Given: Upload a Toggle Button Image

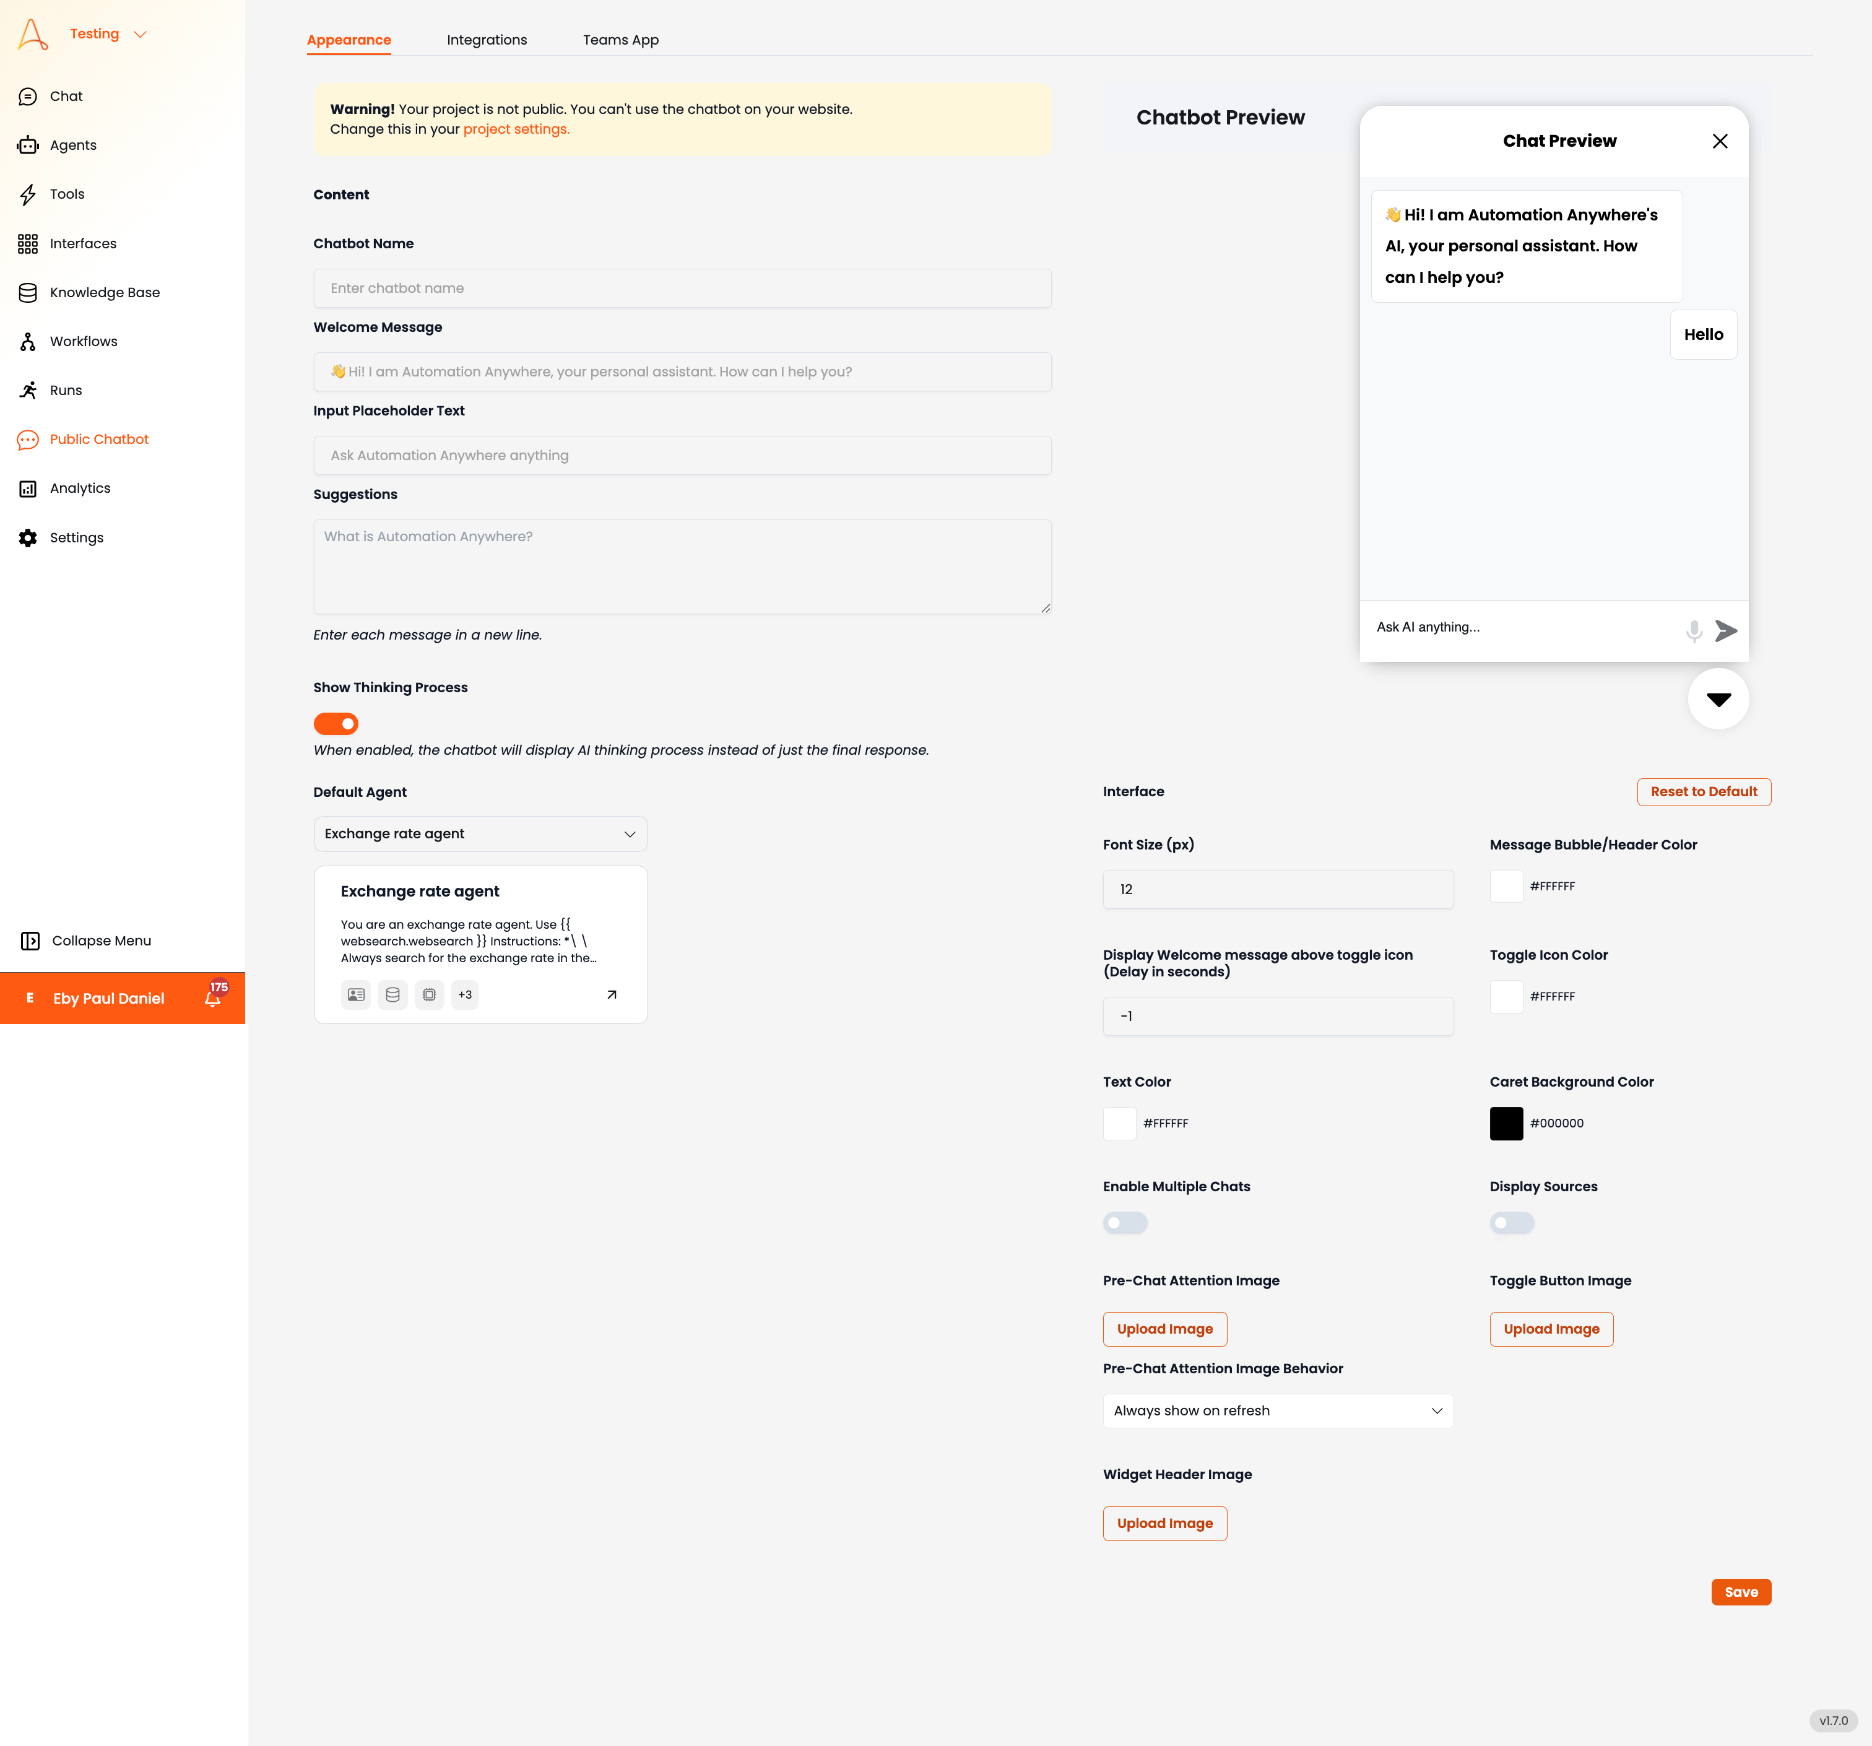Looking at the screenshot, I should (1551, 1329).
